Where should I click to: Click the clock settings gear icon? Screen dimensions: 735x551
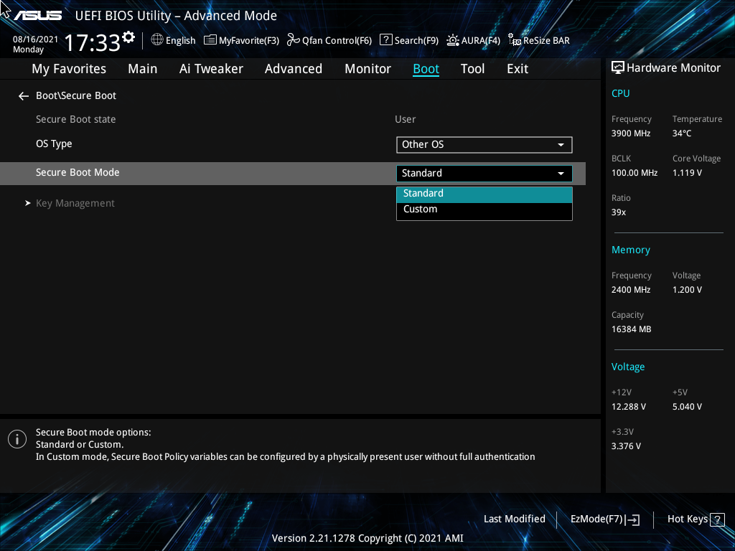[x=128, y=37]
